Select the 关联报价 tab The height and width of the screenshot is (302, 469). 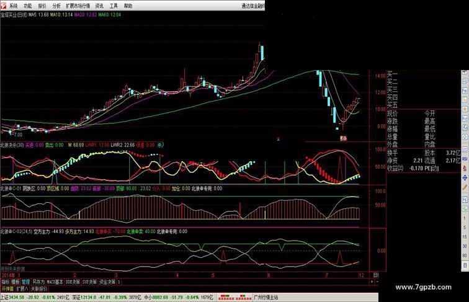[39, 289]
